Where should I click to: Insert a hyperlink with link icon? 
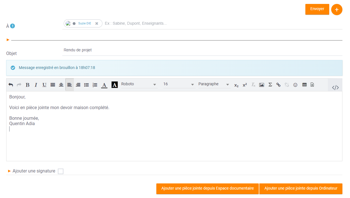[278, 85]
